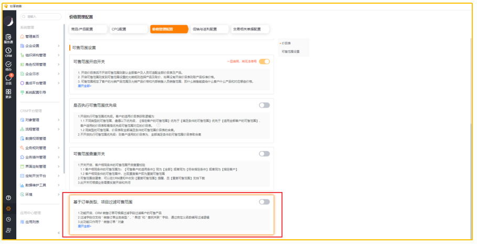This screenshot has width=477, height=244.
Task: Click the 应用列表 grid icon
Action: pos(22,222)
